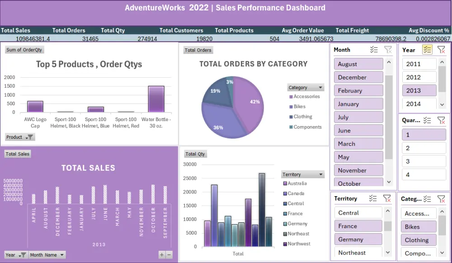Toggle multi-select in the Quarter slicer
The width and height of the screenshot is (452, 263).
pos(427,120)
